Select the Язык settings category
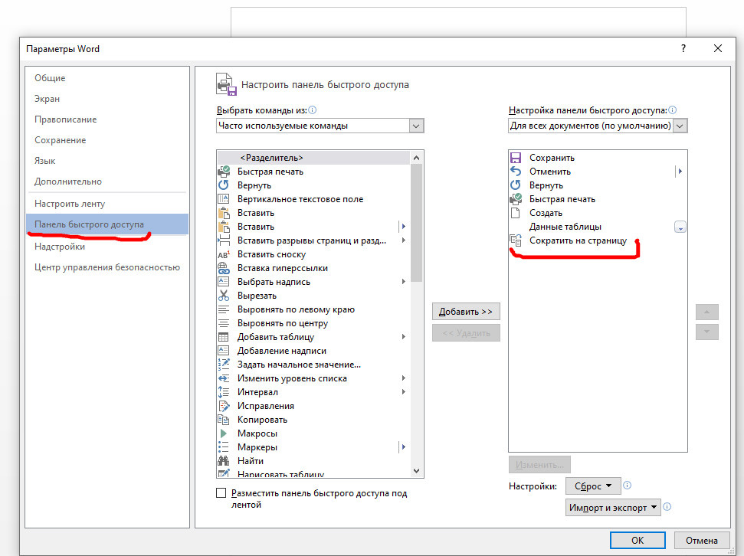Screen dimensions: 744x556 [x=45, y=161]
